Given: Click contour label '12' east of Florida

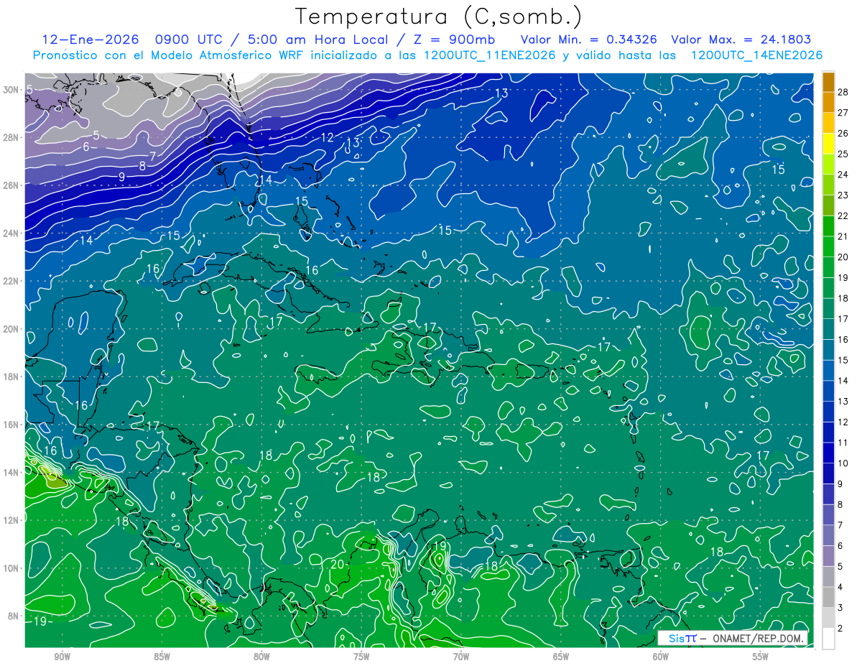Looking at the screenshot, I should click(x=327, y=137).
